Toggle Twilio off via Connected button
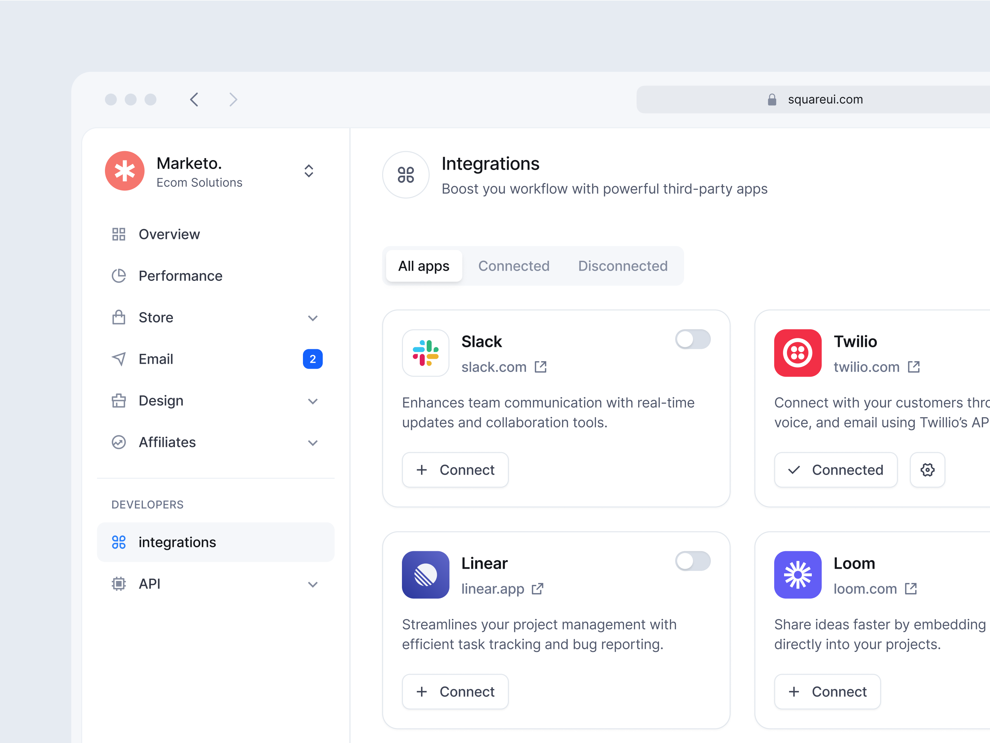Screen dimensions: 990x743 pyautogui.click(x=835, y=470)
